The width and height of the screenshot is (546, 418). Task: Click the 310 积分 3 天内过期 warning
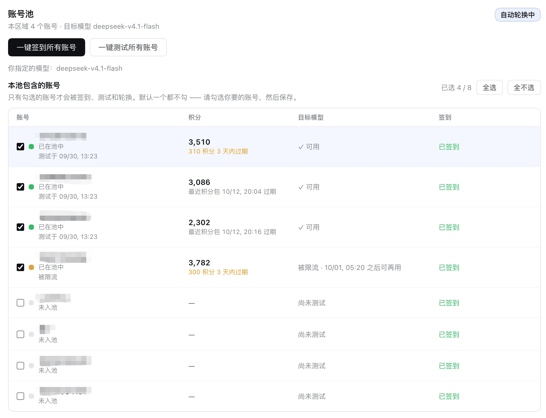218,152
